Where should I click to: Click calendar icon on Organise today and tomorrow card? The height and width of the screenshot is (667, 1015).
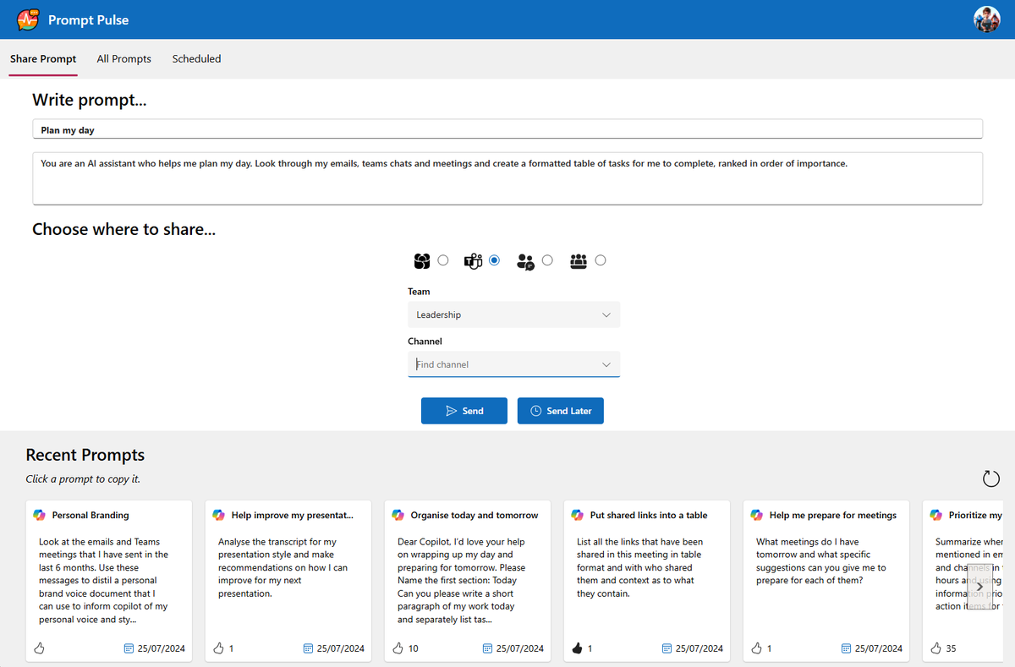pyautogui.click(x=487, y=648)
